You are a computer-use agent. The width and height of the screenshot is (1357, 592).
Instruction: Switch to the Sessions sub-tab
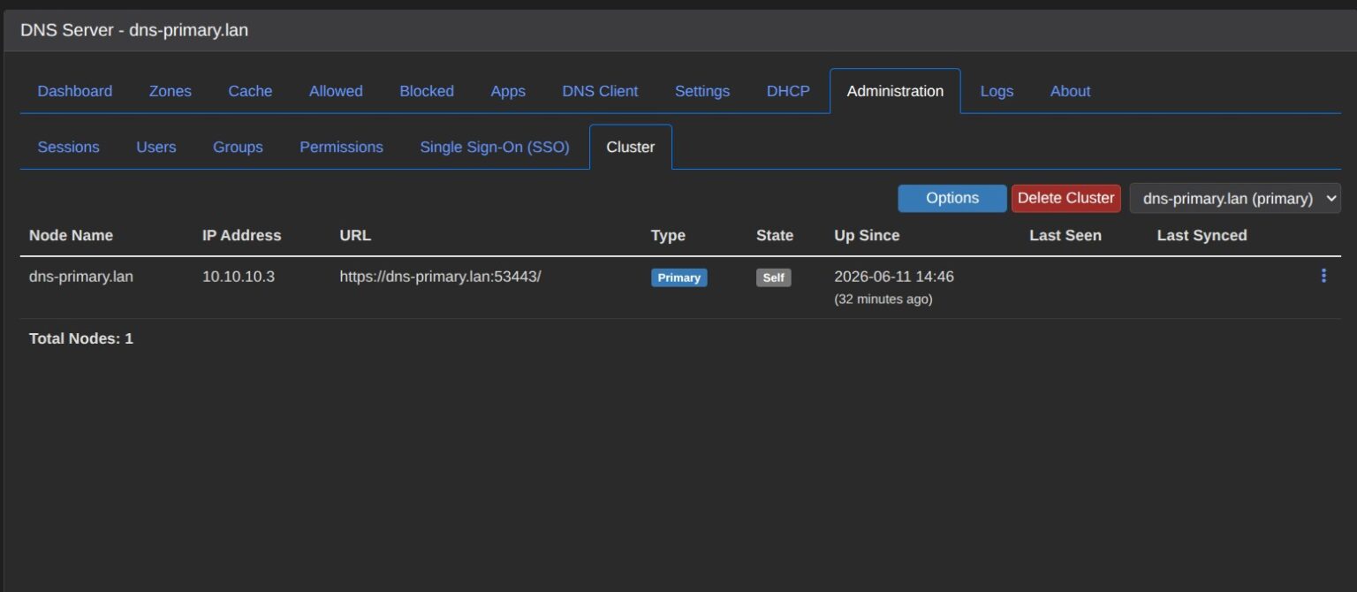click(68, 147)
